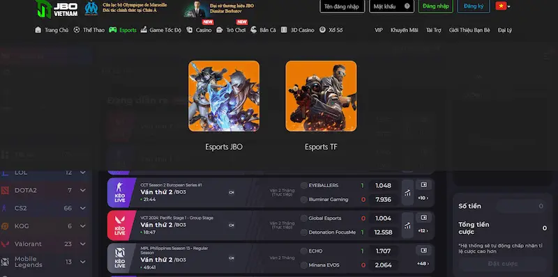Open the Vietnam flag language selector
This screenshot has width=558, height=277.
[503, 6]
